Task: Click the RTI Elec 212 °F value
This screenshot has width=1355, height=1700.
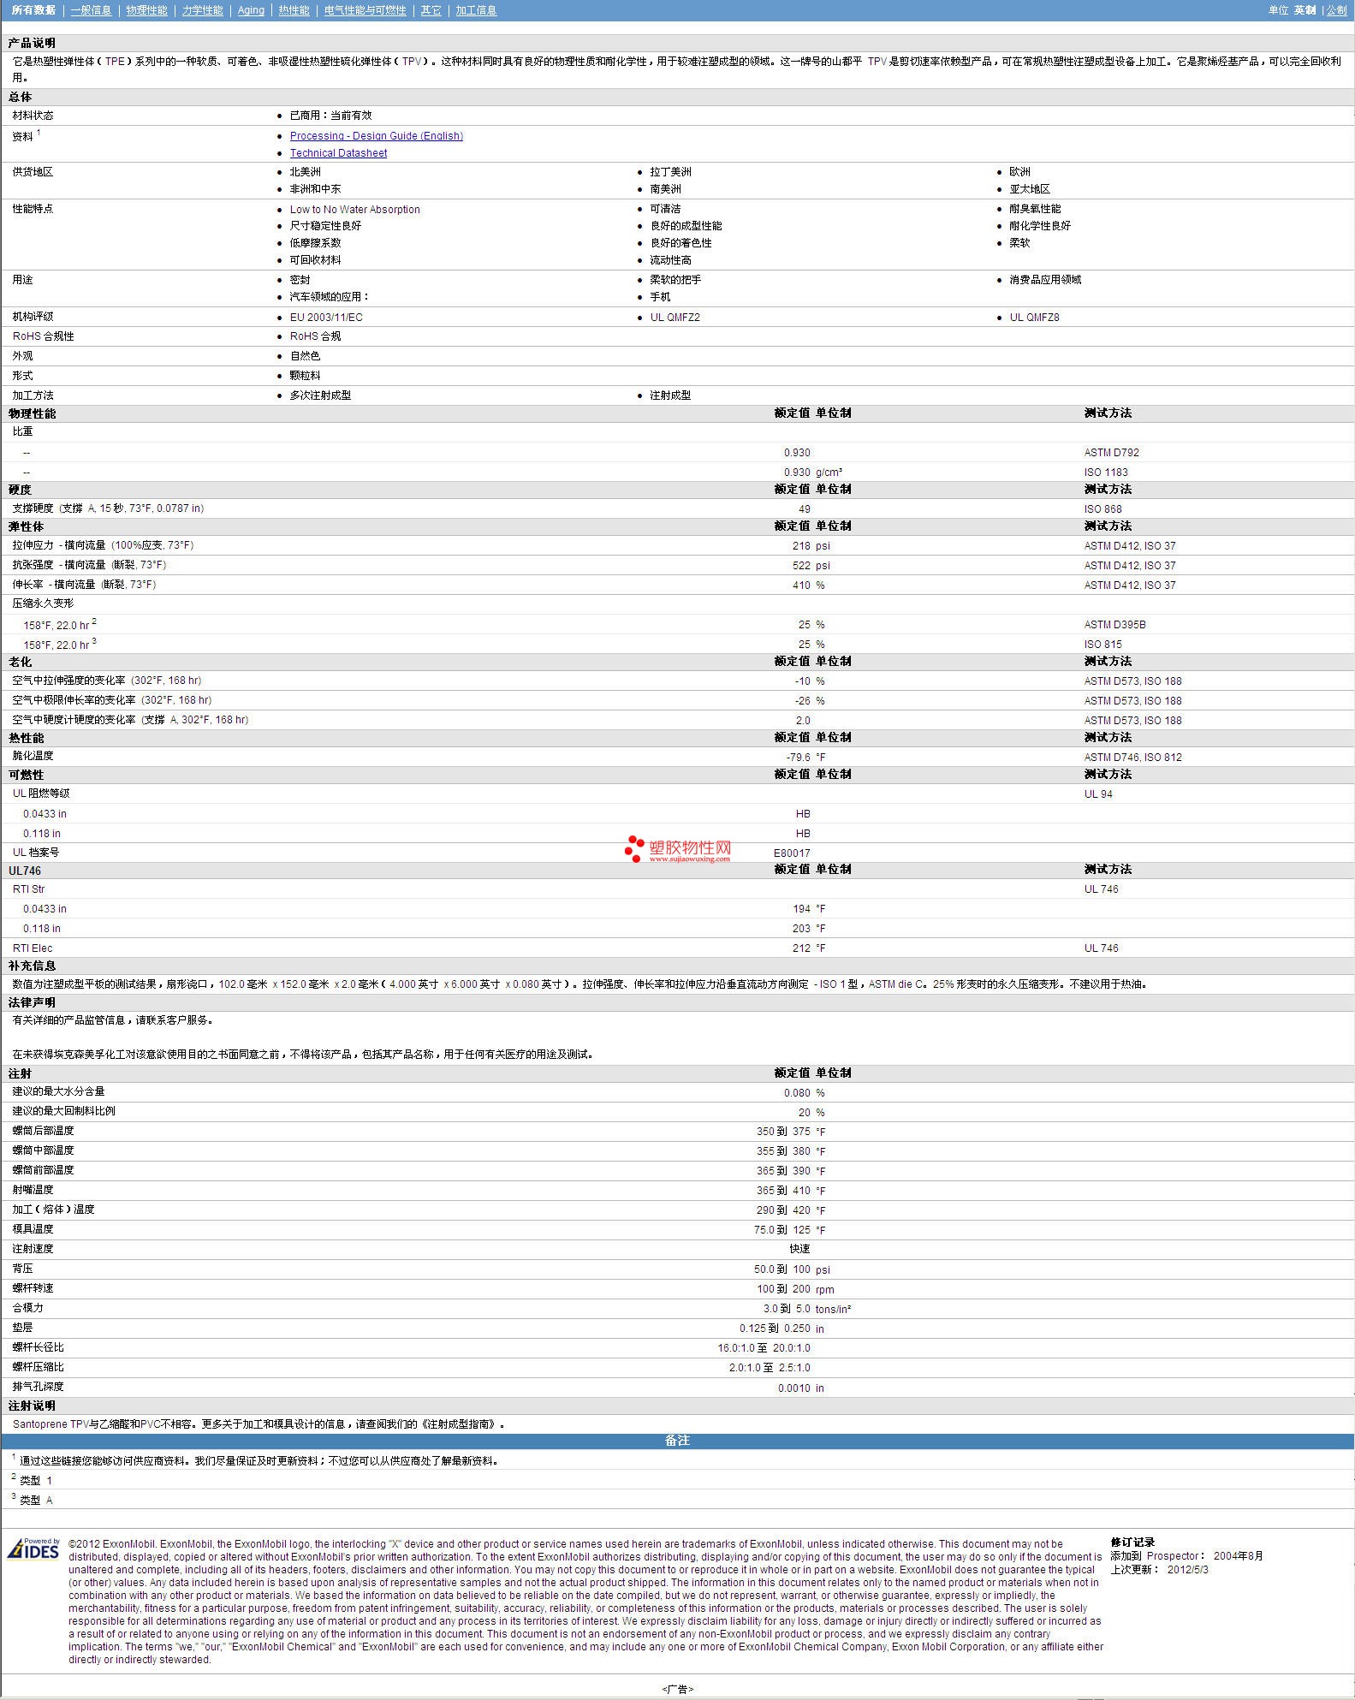Action: [809, 948]
